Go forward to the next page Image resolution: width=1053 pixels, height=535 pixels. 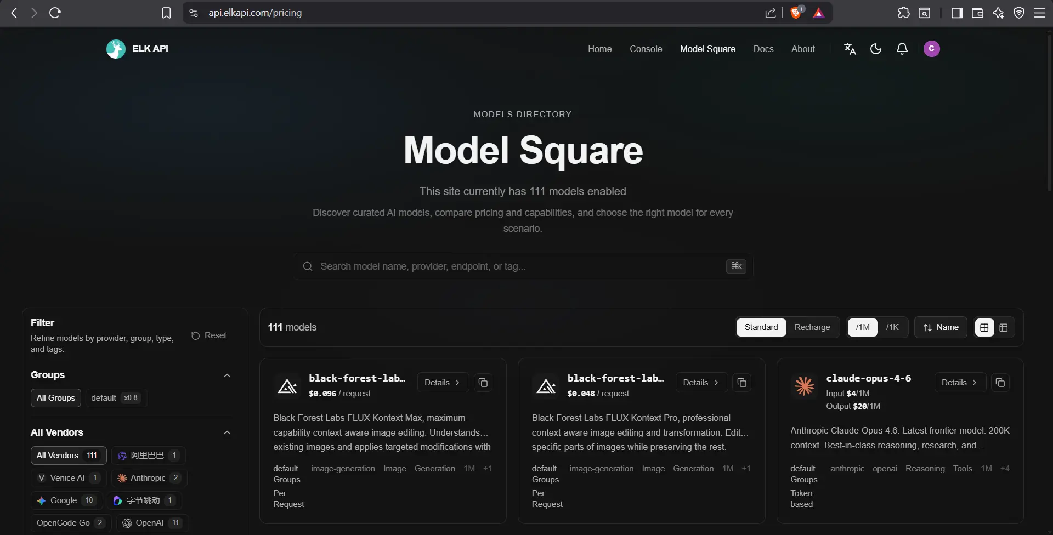[34, 13]
